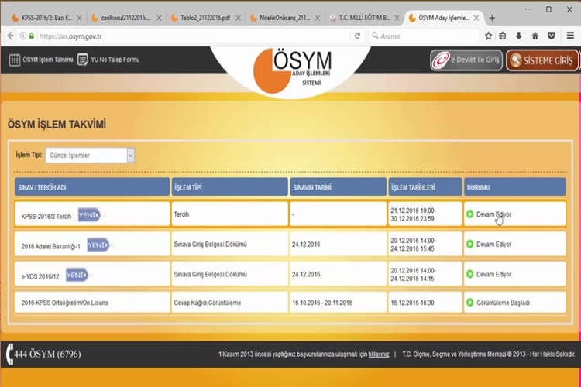Image resolution: width=581 pixels, height=387 pixels.
Task: Follow the tıklayınız link in footer
Action: pyautogui.click(x=379, y=354)
